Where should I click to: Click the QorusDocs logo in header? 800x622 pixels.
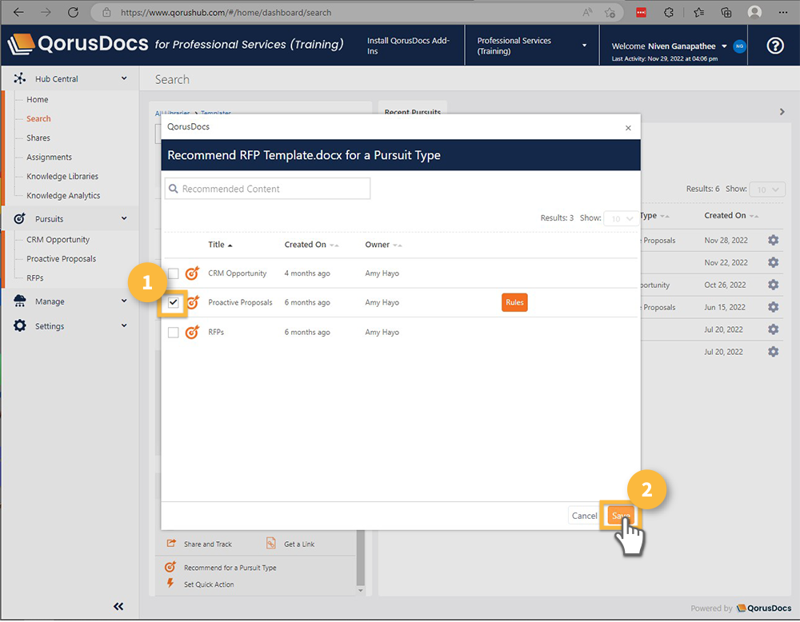click(78, 44)
